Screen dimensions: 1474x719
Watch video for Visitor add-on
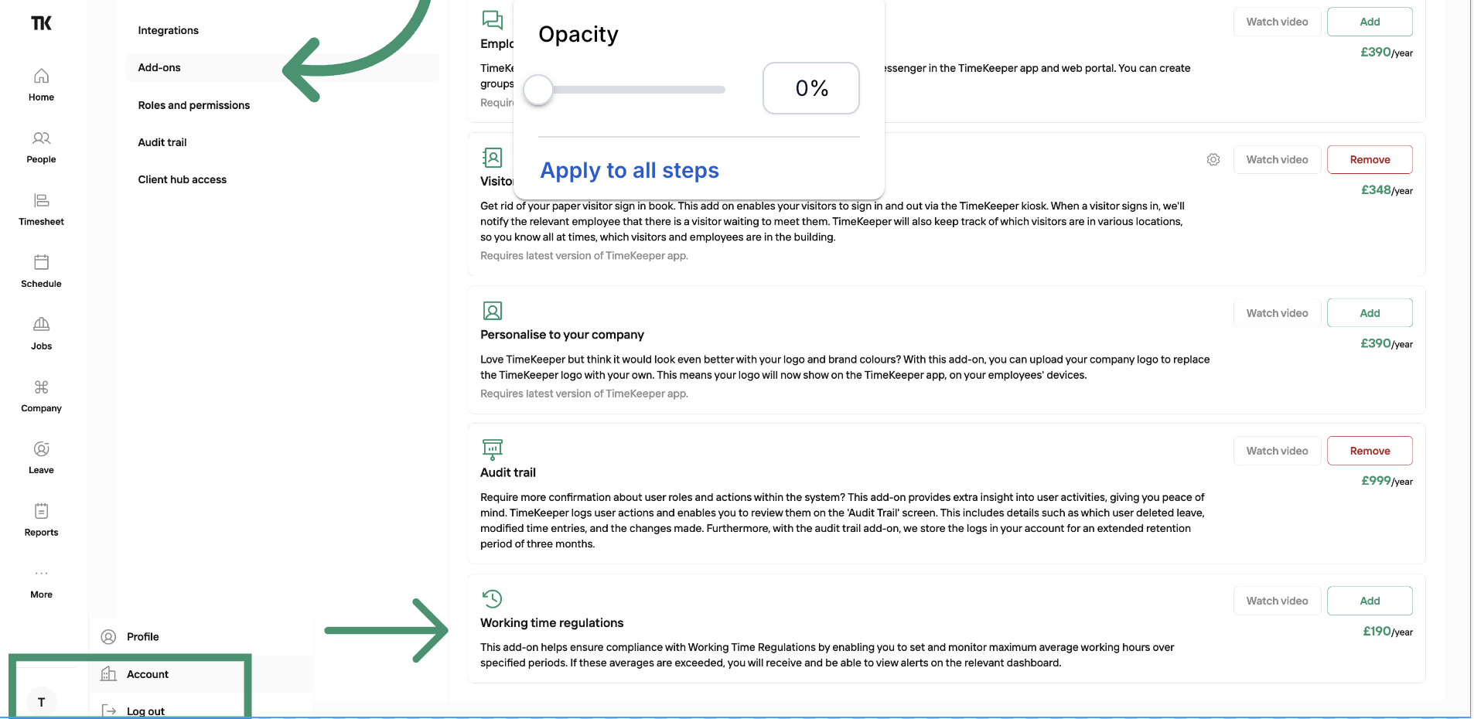(x=1277, y=159)
